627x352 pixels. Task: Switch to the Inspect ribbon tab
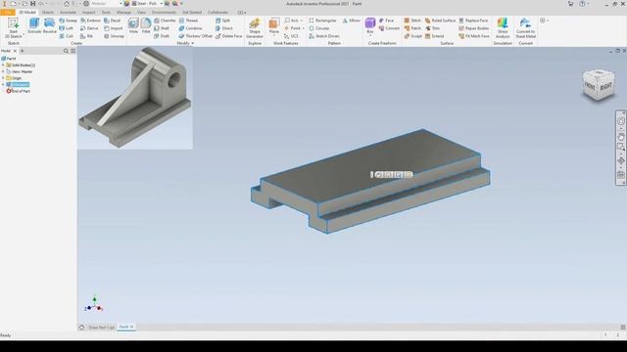(x=89, y=13)
